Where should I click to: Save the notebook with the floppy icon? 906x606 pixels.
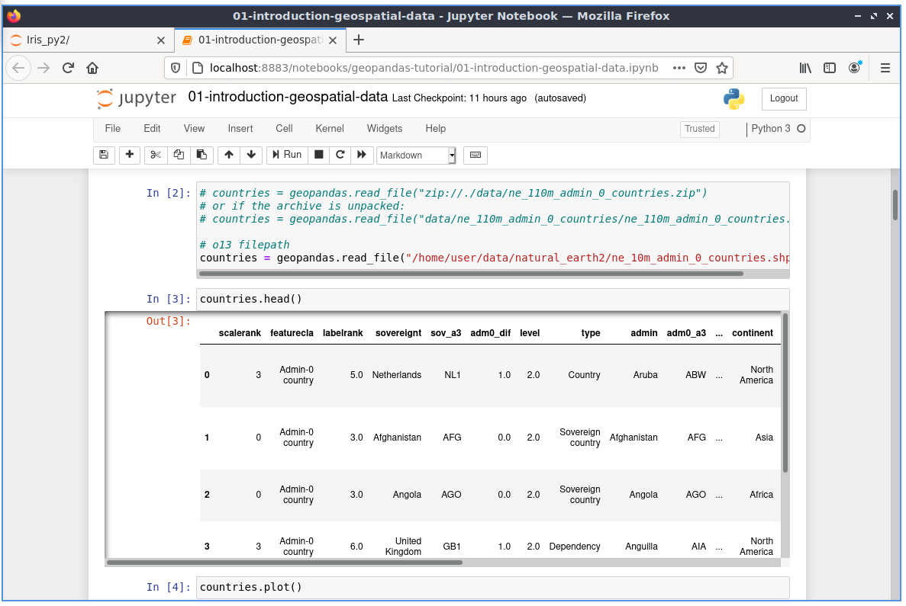click(104, 156)
